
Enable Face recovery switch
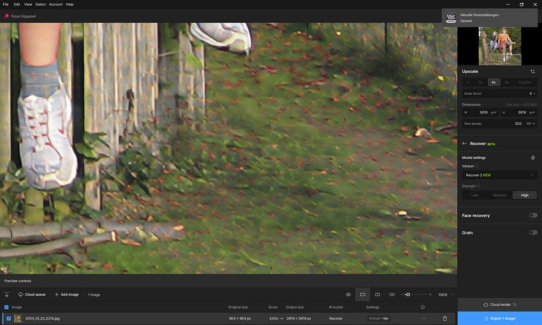(532, 215)
